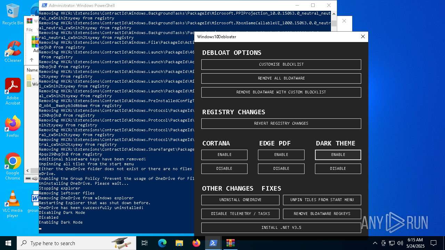Close the Windows10Debloater window
The height and width of the screenshot is (250, 445).
[363, 36]
